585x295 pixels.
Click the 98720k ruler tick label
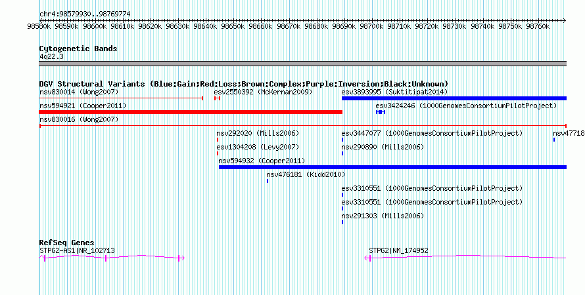(x=427, y=26)
